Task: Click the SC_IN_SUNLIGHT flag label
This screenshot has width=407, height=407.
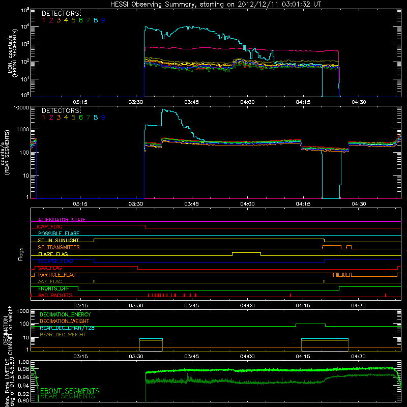Action: click(x=59, y=240)
